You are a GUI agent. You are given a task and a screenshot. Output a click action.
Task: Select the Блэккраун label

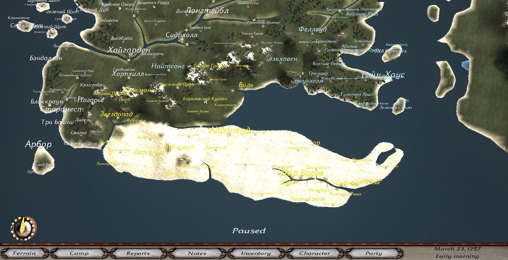pyautogui.click(x=47, y=102)
